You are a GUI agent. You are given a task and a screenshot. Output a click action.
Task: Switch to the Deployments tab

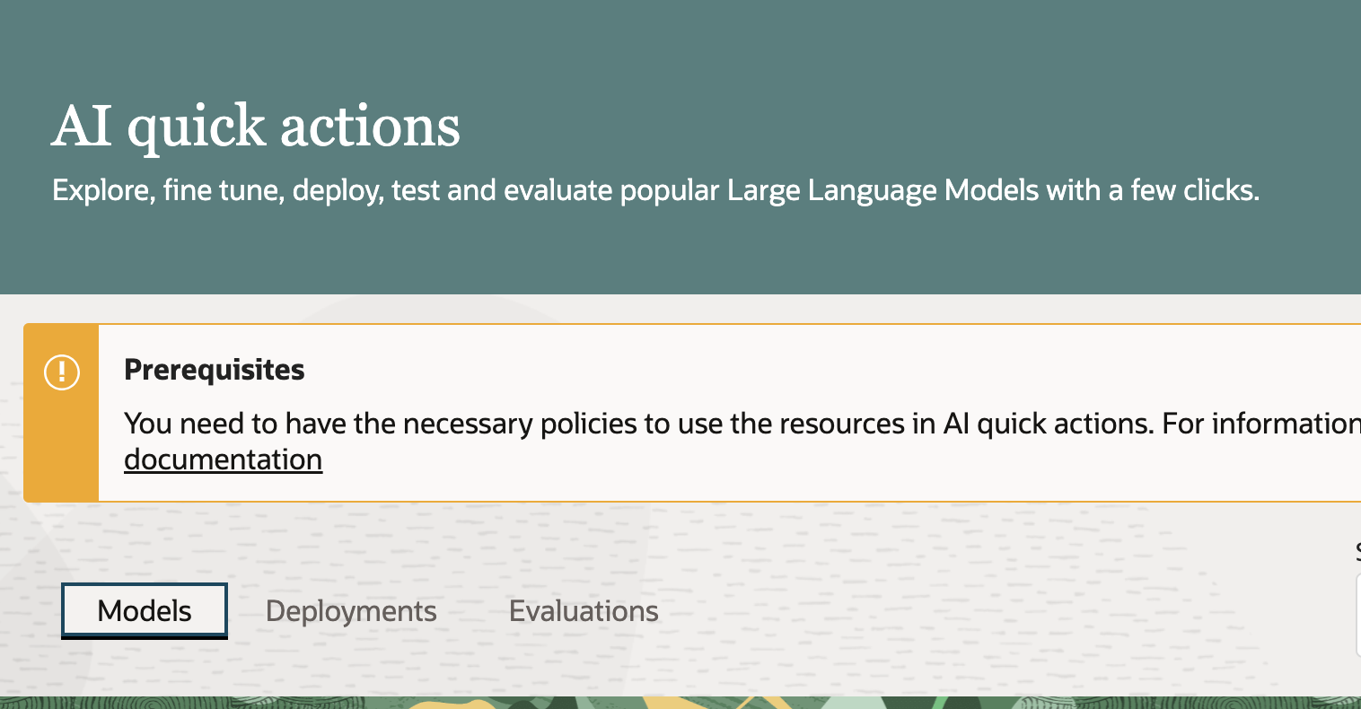tap(351, 611)
